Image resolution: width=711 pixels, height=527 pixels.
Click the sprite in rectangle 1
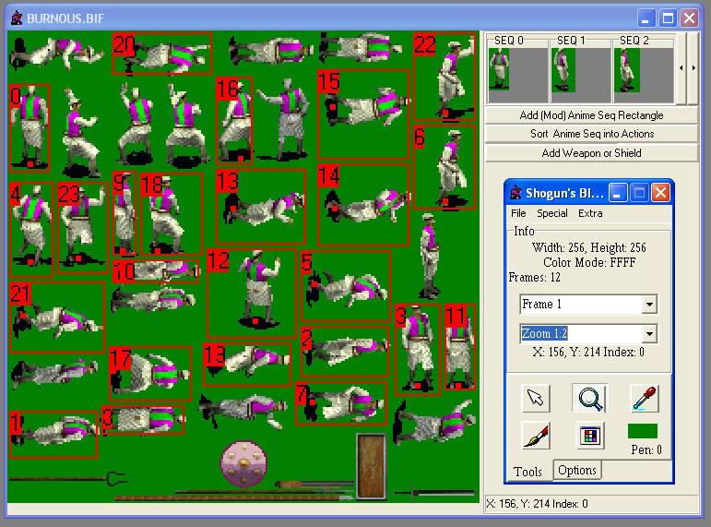point(53,435)
